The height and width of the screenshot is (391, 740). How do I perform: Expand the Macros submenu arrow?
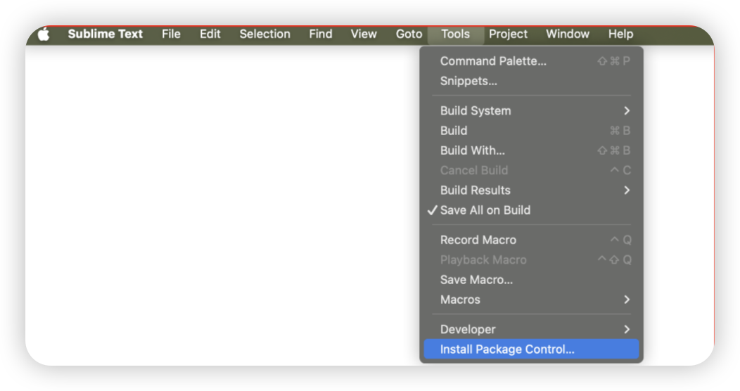627,300
